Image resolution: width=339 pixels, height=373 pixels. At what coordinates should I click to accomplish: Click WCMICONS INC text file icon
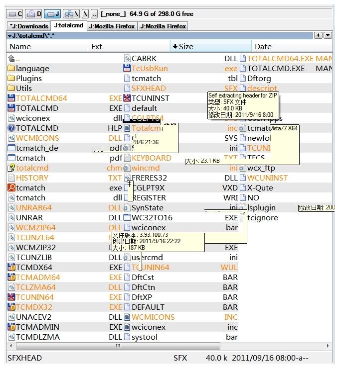pos(127,317)
